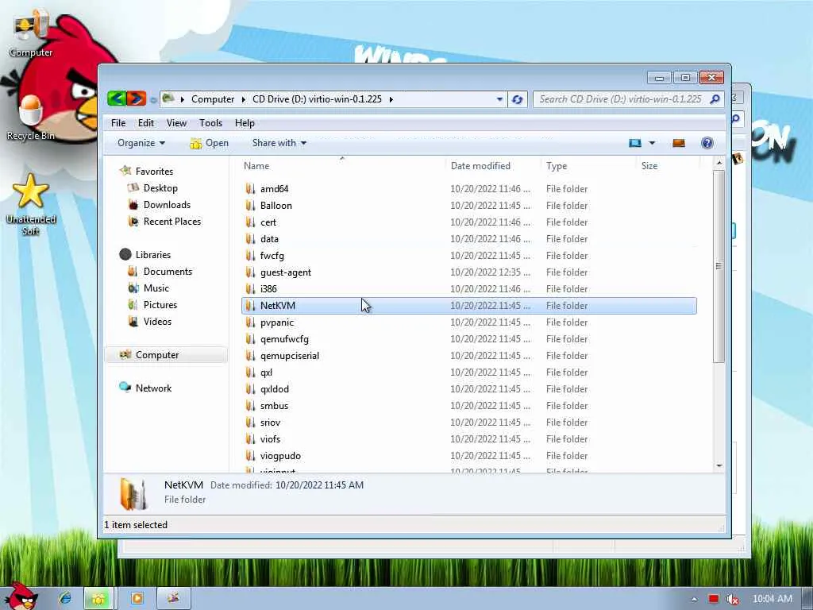
Task: Open the File menu
Action: (x=118, y=123)
